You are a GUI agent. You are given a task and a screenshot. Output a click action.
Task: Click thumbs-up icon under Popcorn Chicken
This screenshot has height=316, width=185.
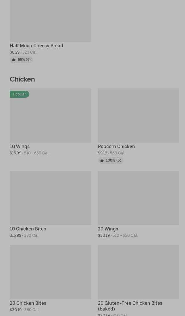[102, 160]
